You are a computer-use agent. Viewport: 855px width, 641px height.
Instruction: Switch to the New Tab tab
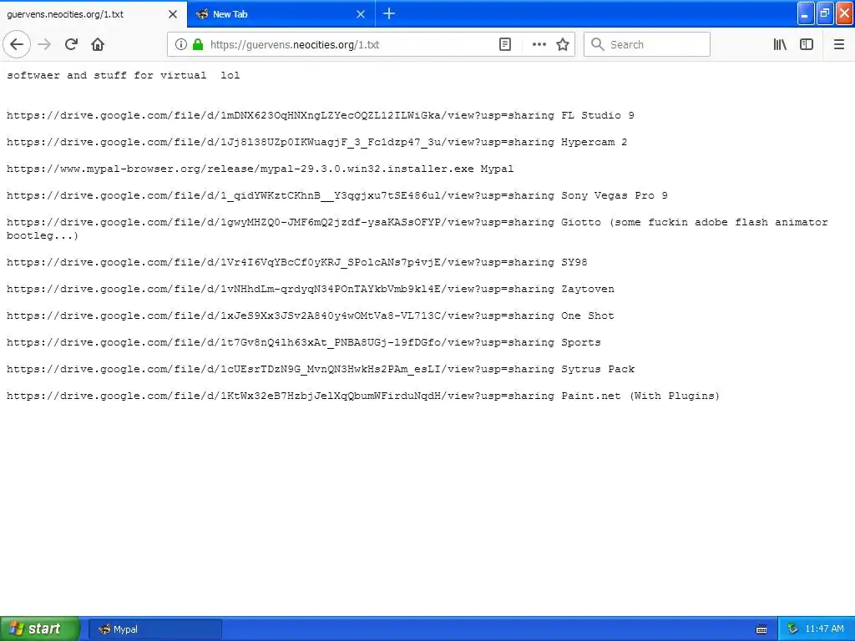click(x=281, y=13)
